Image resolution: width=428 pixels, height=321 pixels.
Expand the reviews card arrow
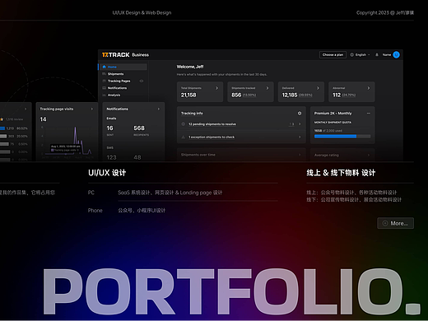26,109
